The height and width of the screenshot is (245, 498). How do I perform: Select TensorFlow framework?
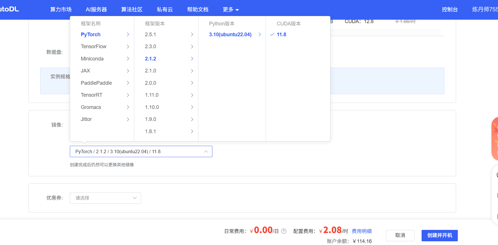pyautogui.click(x=93, y=46)
